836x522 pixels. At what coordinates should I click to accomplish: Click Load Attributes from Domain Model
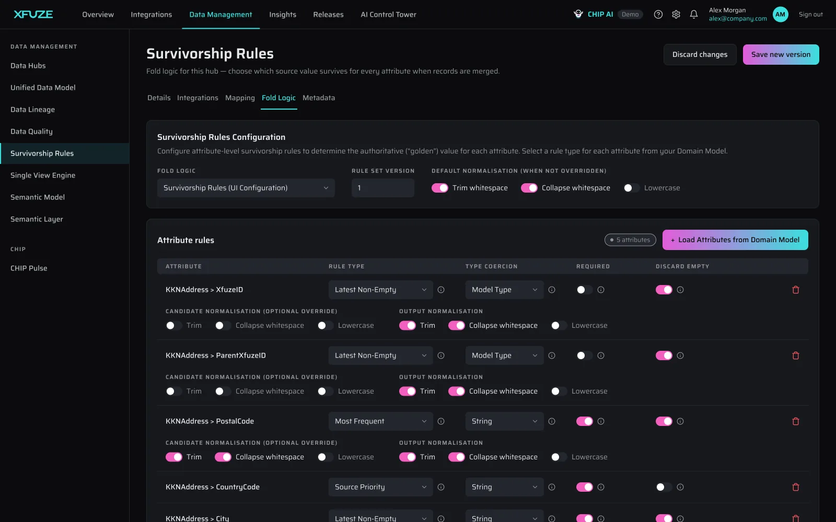[x=735, y=240]
